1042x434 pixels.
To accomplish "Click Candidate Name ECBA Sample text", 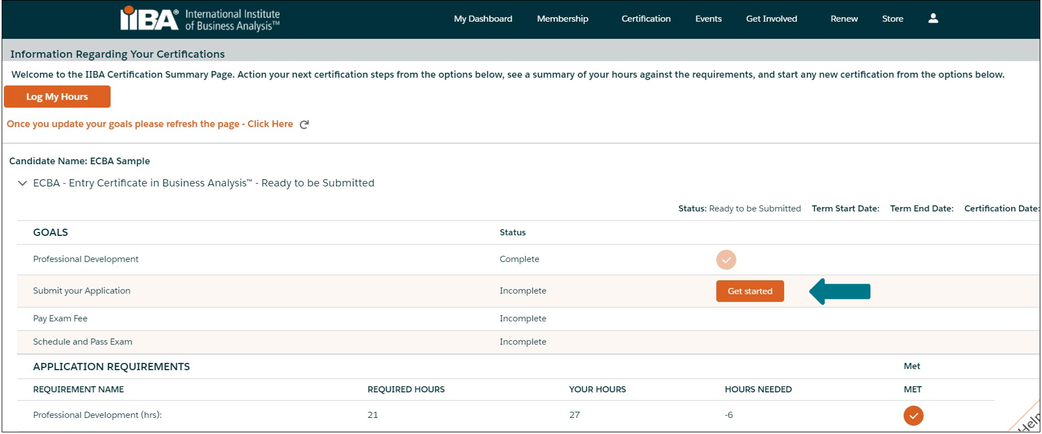I will pyautogui.click(x=80, y=161).
